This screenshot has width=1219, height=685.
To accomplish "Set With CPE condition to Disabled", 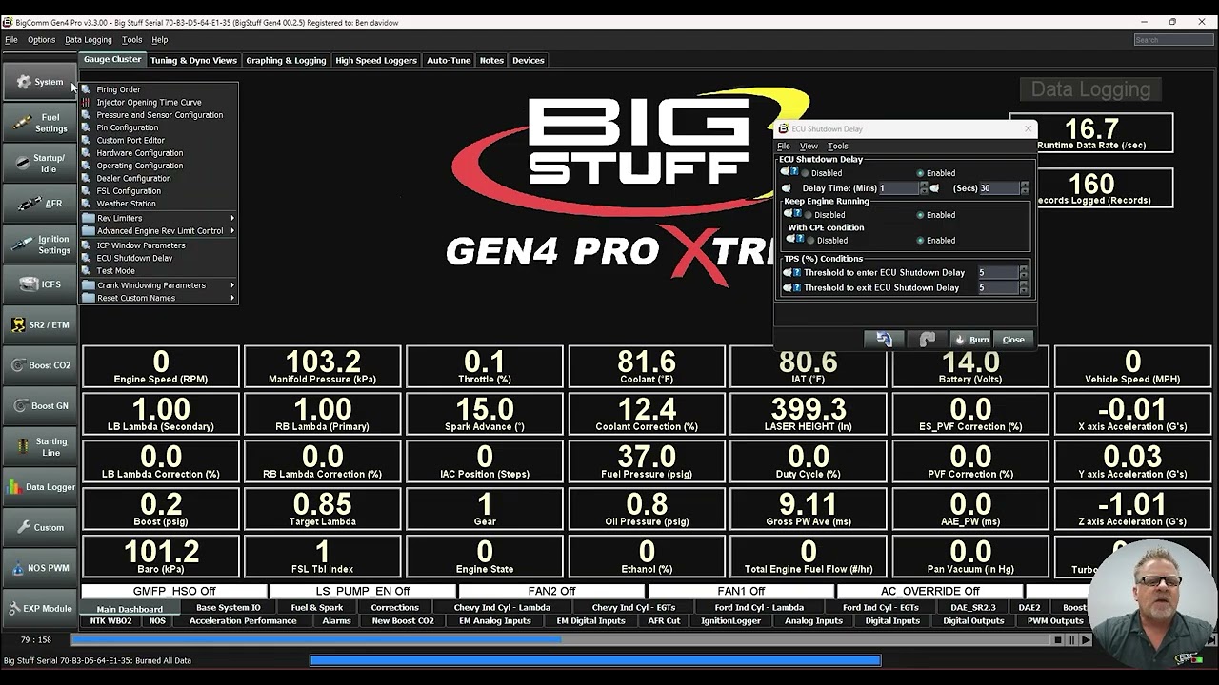I will [x=829, y=241].
